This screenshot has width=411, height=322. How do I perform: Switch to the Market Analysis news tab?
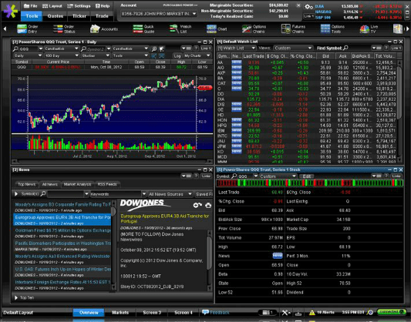coord(77,184)
